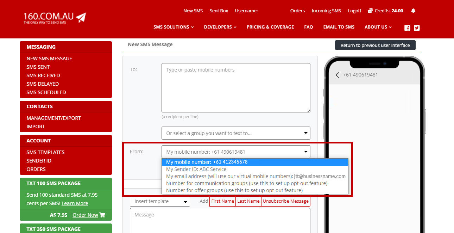454x233 pixels.
Task: Click New SMS in top bar
Action: click(193, 11)
